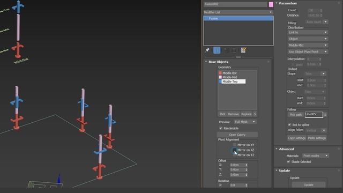
Task: Select Fusion in the modifier stack
Action: point(238,18)
